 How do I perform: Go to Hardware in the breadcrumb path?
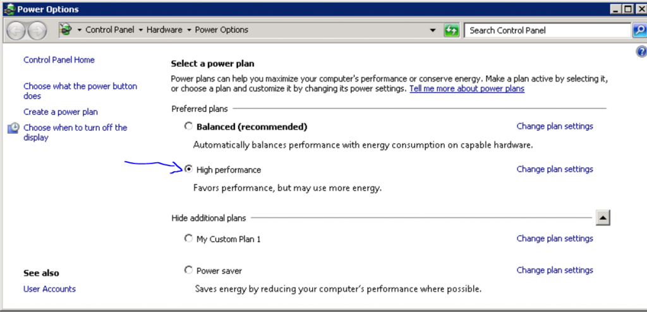point(164,30)
